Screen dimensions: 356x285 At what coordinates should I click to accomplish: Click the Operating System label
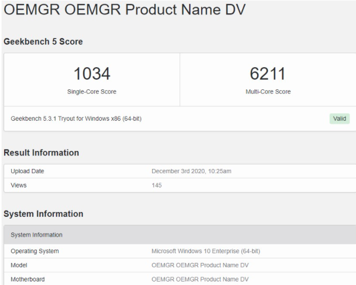(x=35, y=251)
